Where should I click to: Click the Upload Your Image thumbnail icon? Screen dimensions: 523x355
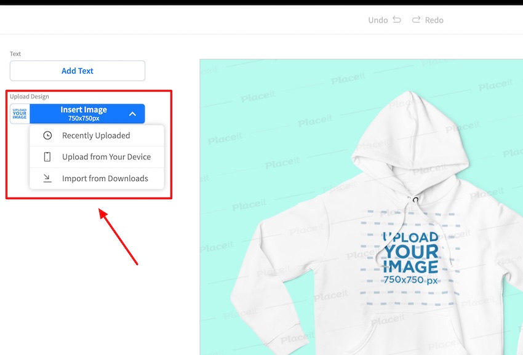(20, 114)
